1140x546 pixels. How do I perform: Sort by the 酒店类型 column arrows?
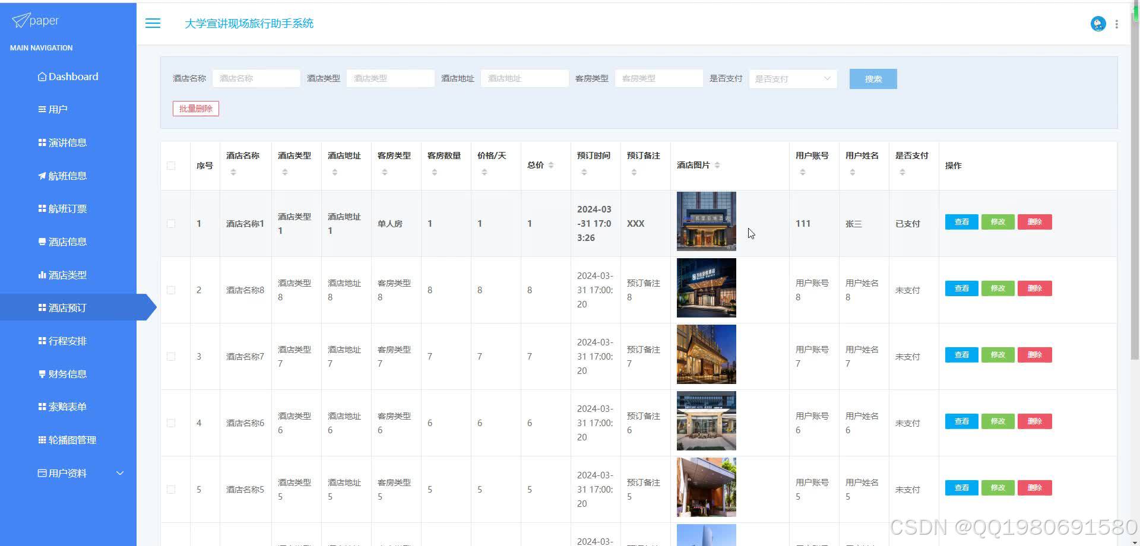285,172
